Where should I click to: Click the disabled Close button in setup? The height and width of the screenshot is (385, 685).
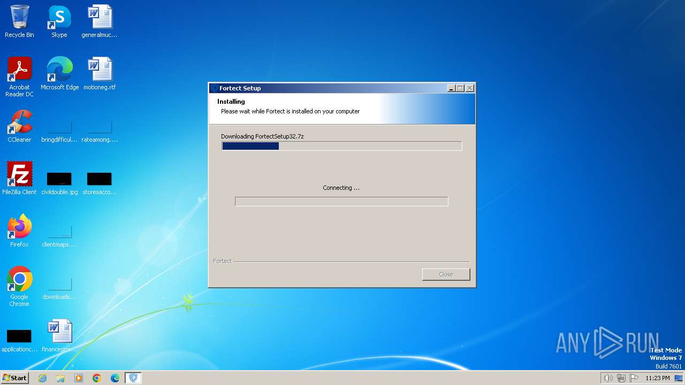click(x=446, y=274)
